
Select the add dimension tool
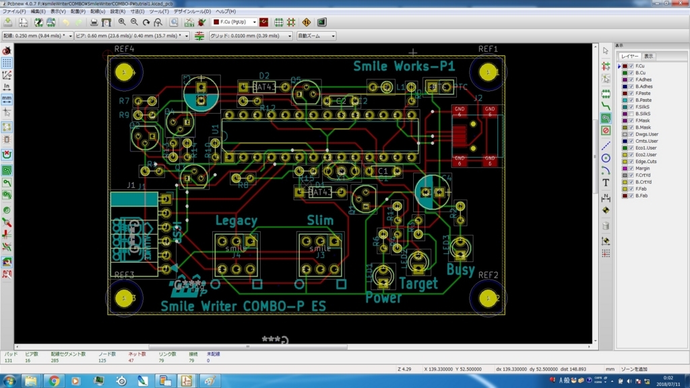[x=606, y=197]
